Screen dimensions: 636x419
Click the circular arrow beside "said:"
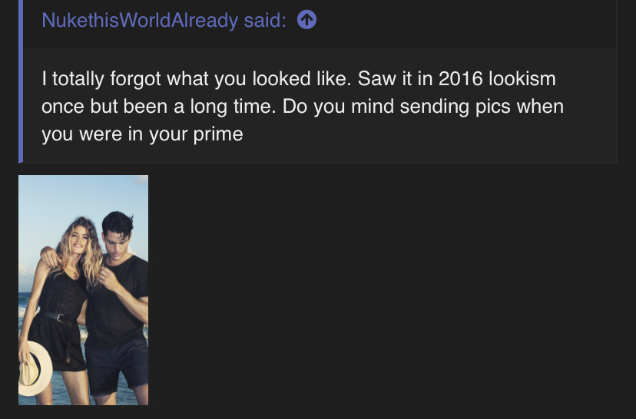point(306,19)
